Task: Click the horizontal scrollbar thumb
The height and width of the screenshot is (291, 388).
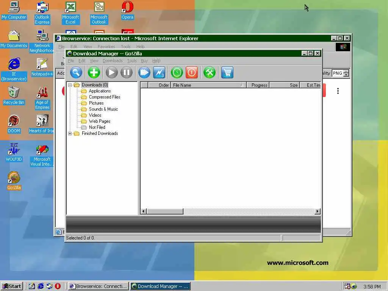Action: [x=165, y=211]
